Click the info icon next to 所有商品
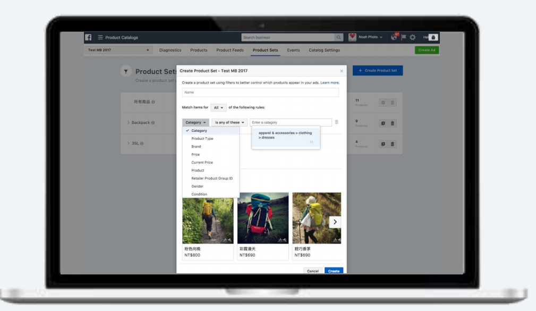The image size is (536, 311). 153,102
